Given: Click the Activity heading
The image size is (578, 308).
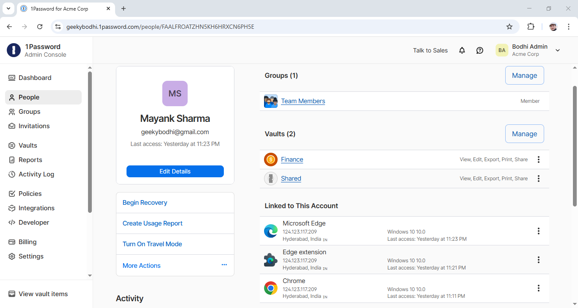Looking at the screenshot, I should 129,299.
